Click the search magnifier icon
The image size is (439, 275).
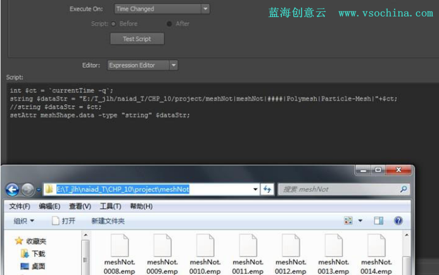click(x=404, y=189)
